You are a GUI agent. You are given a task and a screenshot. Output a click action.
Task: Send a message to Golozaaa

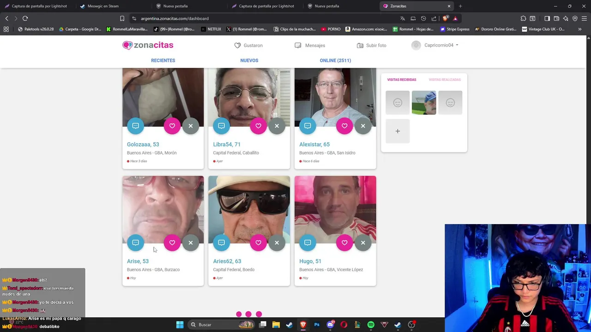pyautogui.click(x=135, y=126)
